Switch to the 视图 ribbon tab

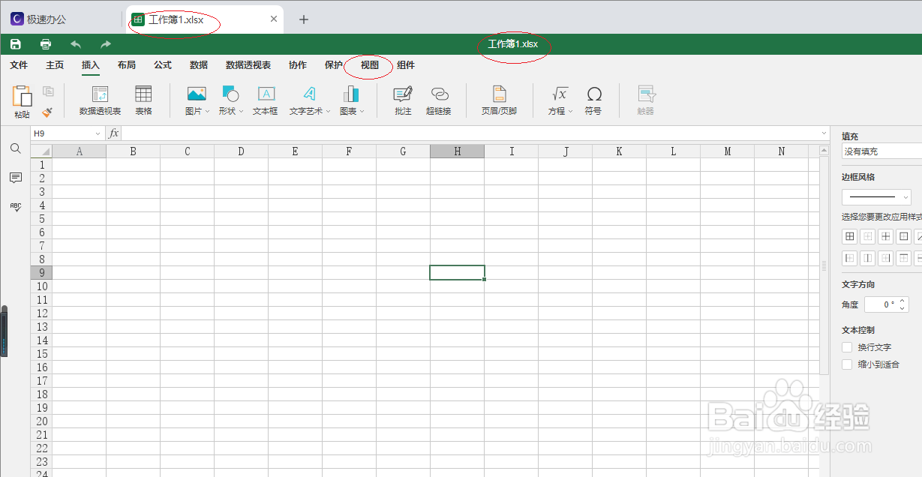pos(367,65)
